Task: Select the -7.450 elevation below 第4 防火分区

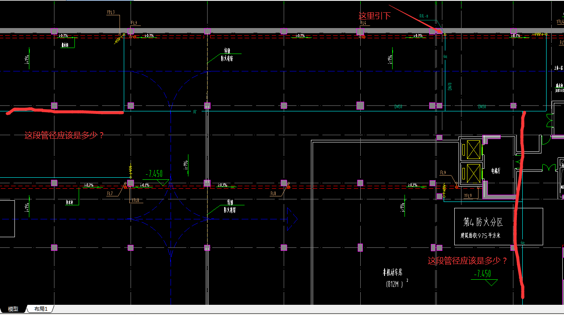Action: (481, 274)
